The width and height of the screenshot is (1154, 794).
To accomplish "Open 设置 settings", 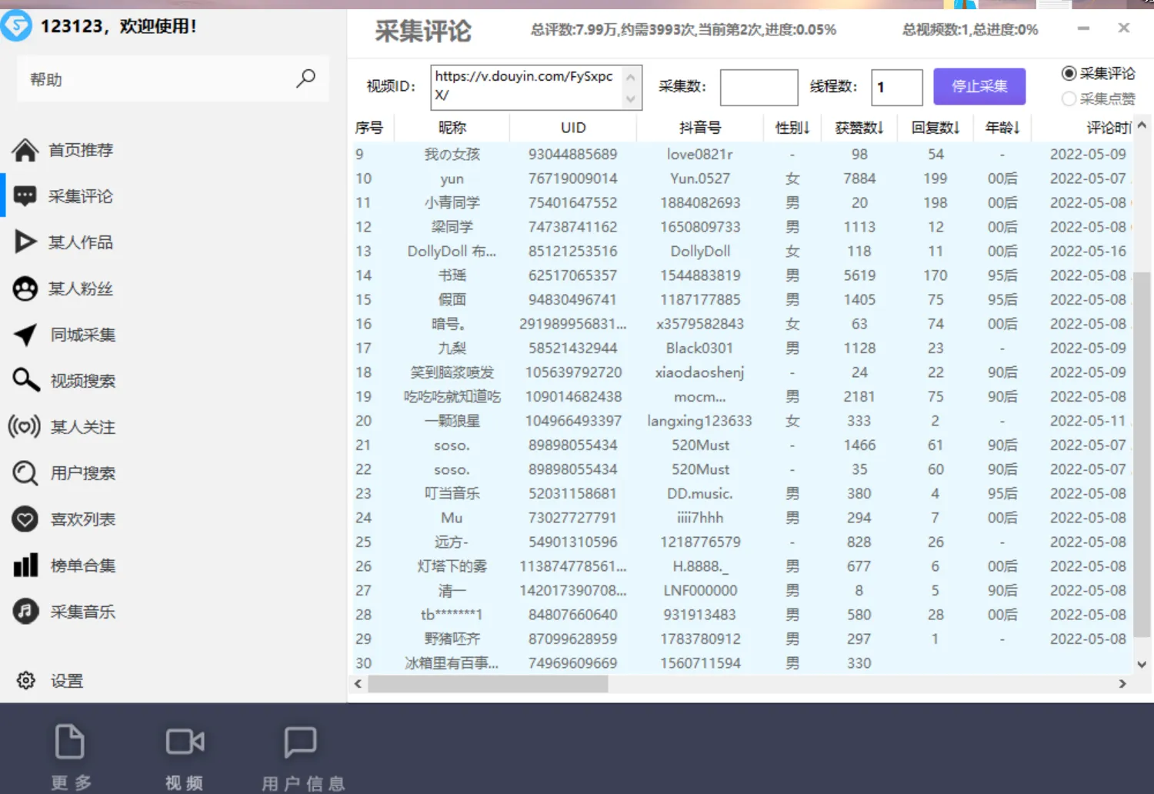I will 65,680.
